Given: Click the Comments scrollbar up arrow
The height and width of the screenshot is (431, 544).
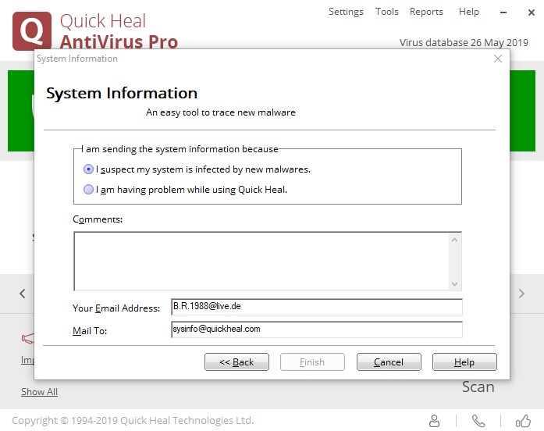Looking at the screenshot, I should (454, 240).
